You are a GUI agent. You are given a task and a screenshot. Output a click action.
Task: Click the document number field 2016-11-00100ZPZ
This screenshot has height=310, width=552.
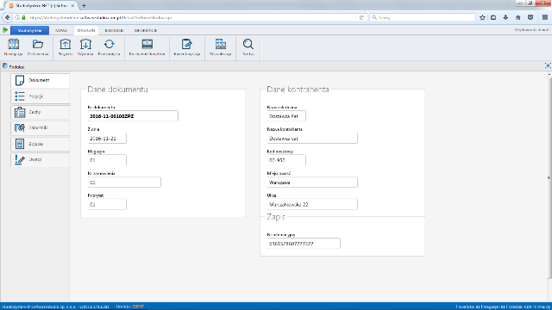(133, 116)
